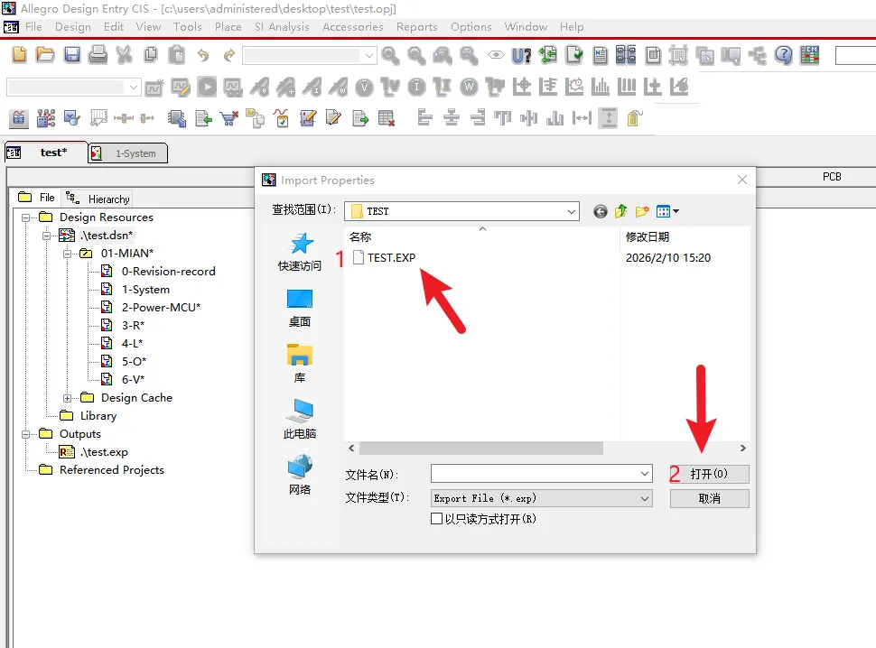Click the right scroll arrow in file list
The height and width of the screenshot is (648, 876).
[742, 449]
